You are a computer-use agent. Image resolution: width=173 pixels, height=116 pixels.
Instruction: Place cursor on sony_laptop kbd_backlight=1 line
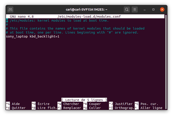click(x=32, y=37)
